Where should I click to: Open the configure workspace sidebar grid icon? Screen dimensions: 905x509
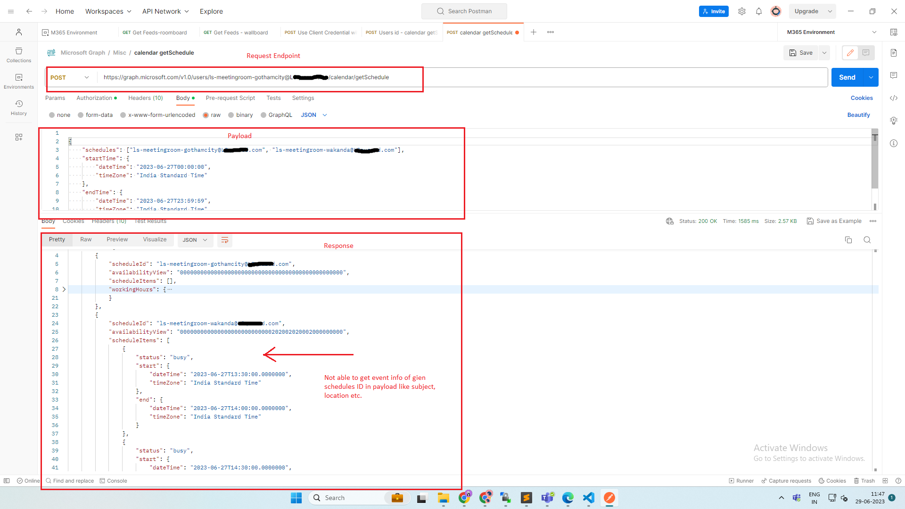19,137
